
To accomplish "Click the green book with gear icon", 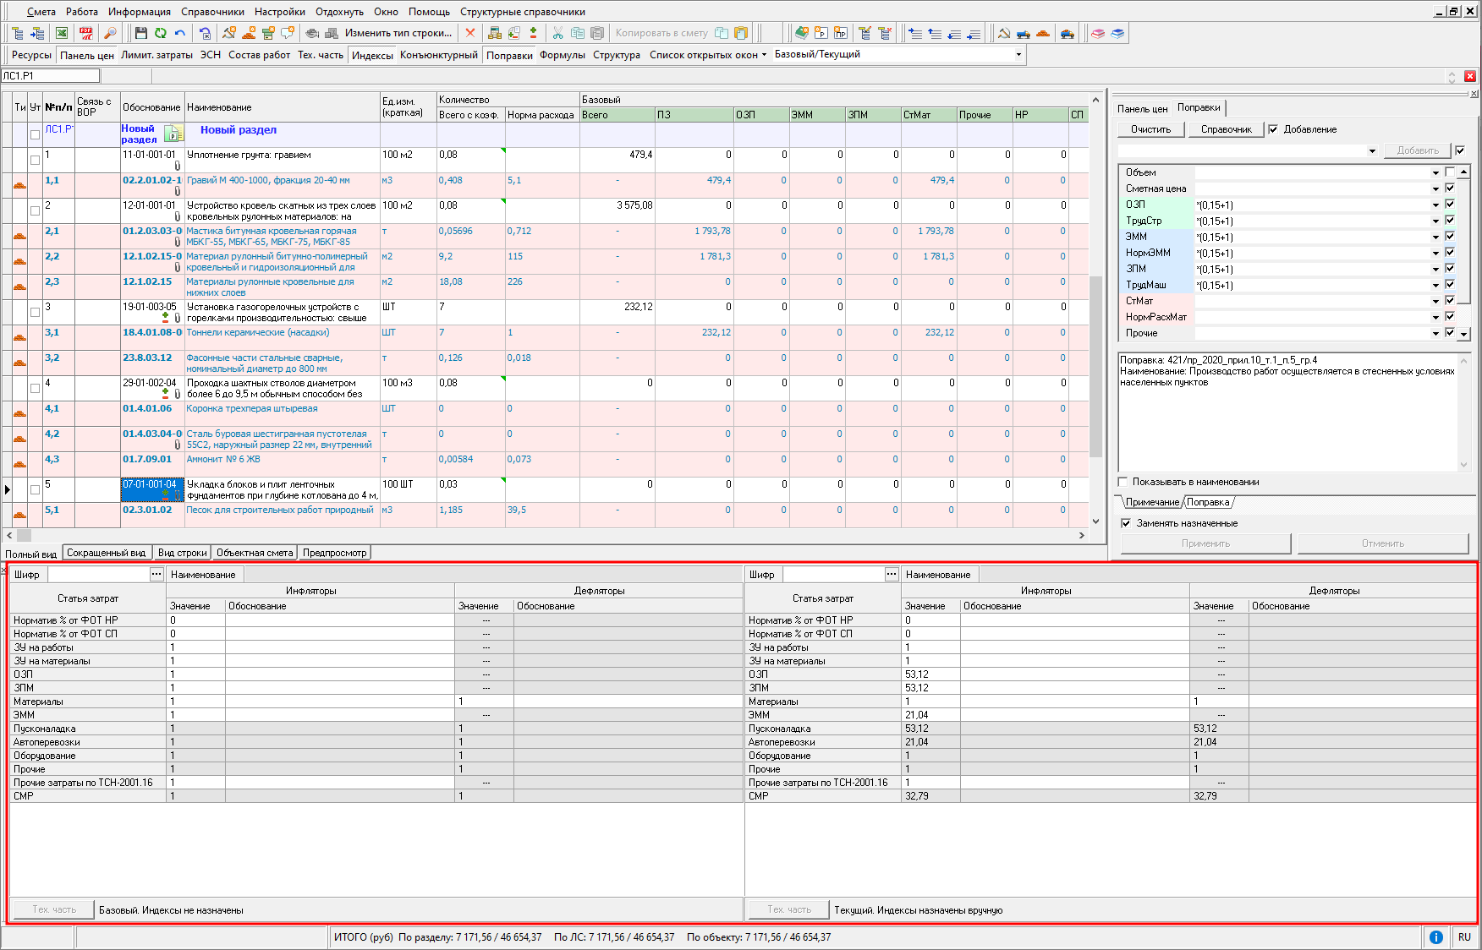I will click(802, 33).
